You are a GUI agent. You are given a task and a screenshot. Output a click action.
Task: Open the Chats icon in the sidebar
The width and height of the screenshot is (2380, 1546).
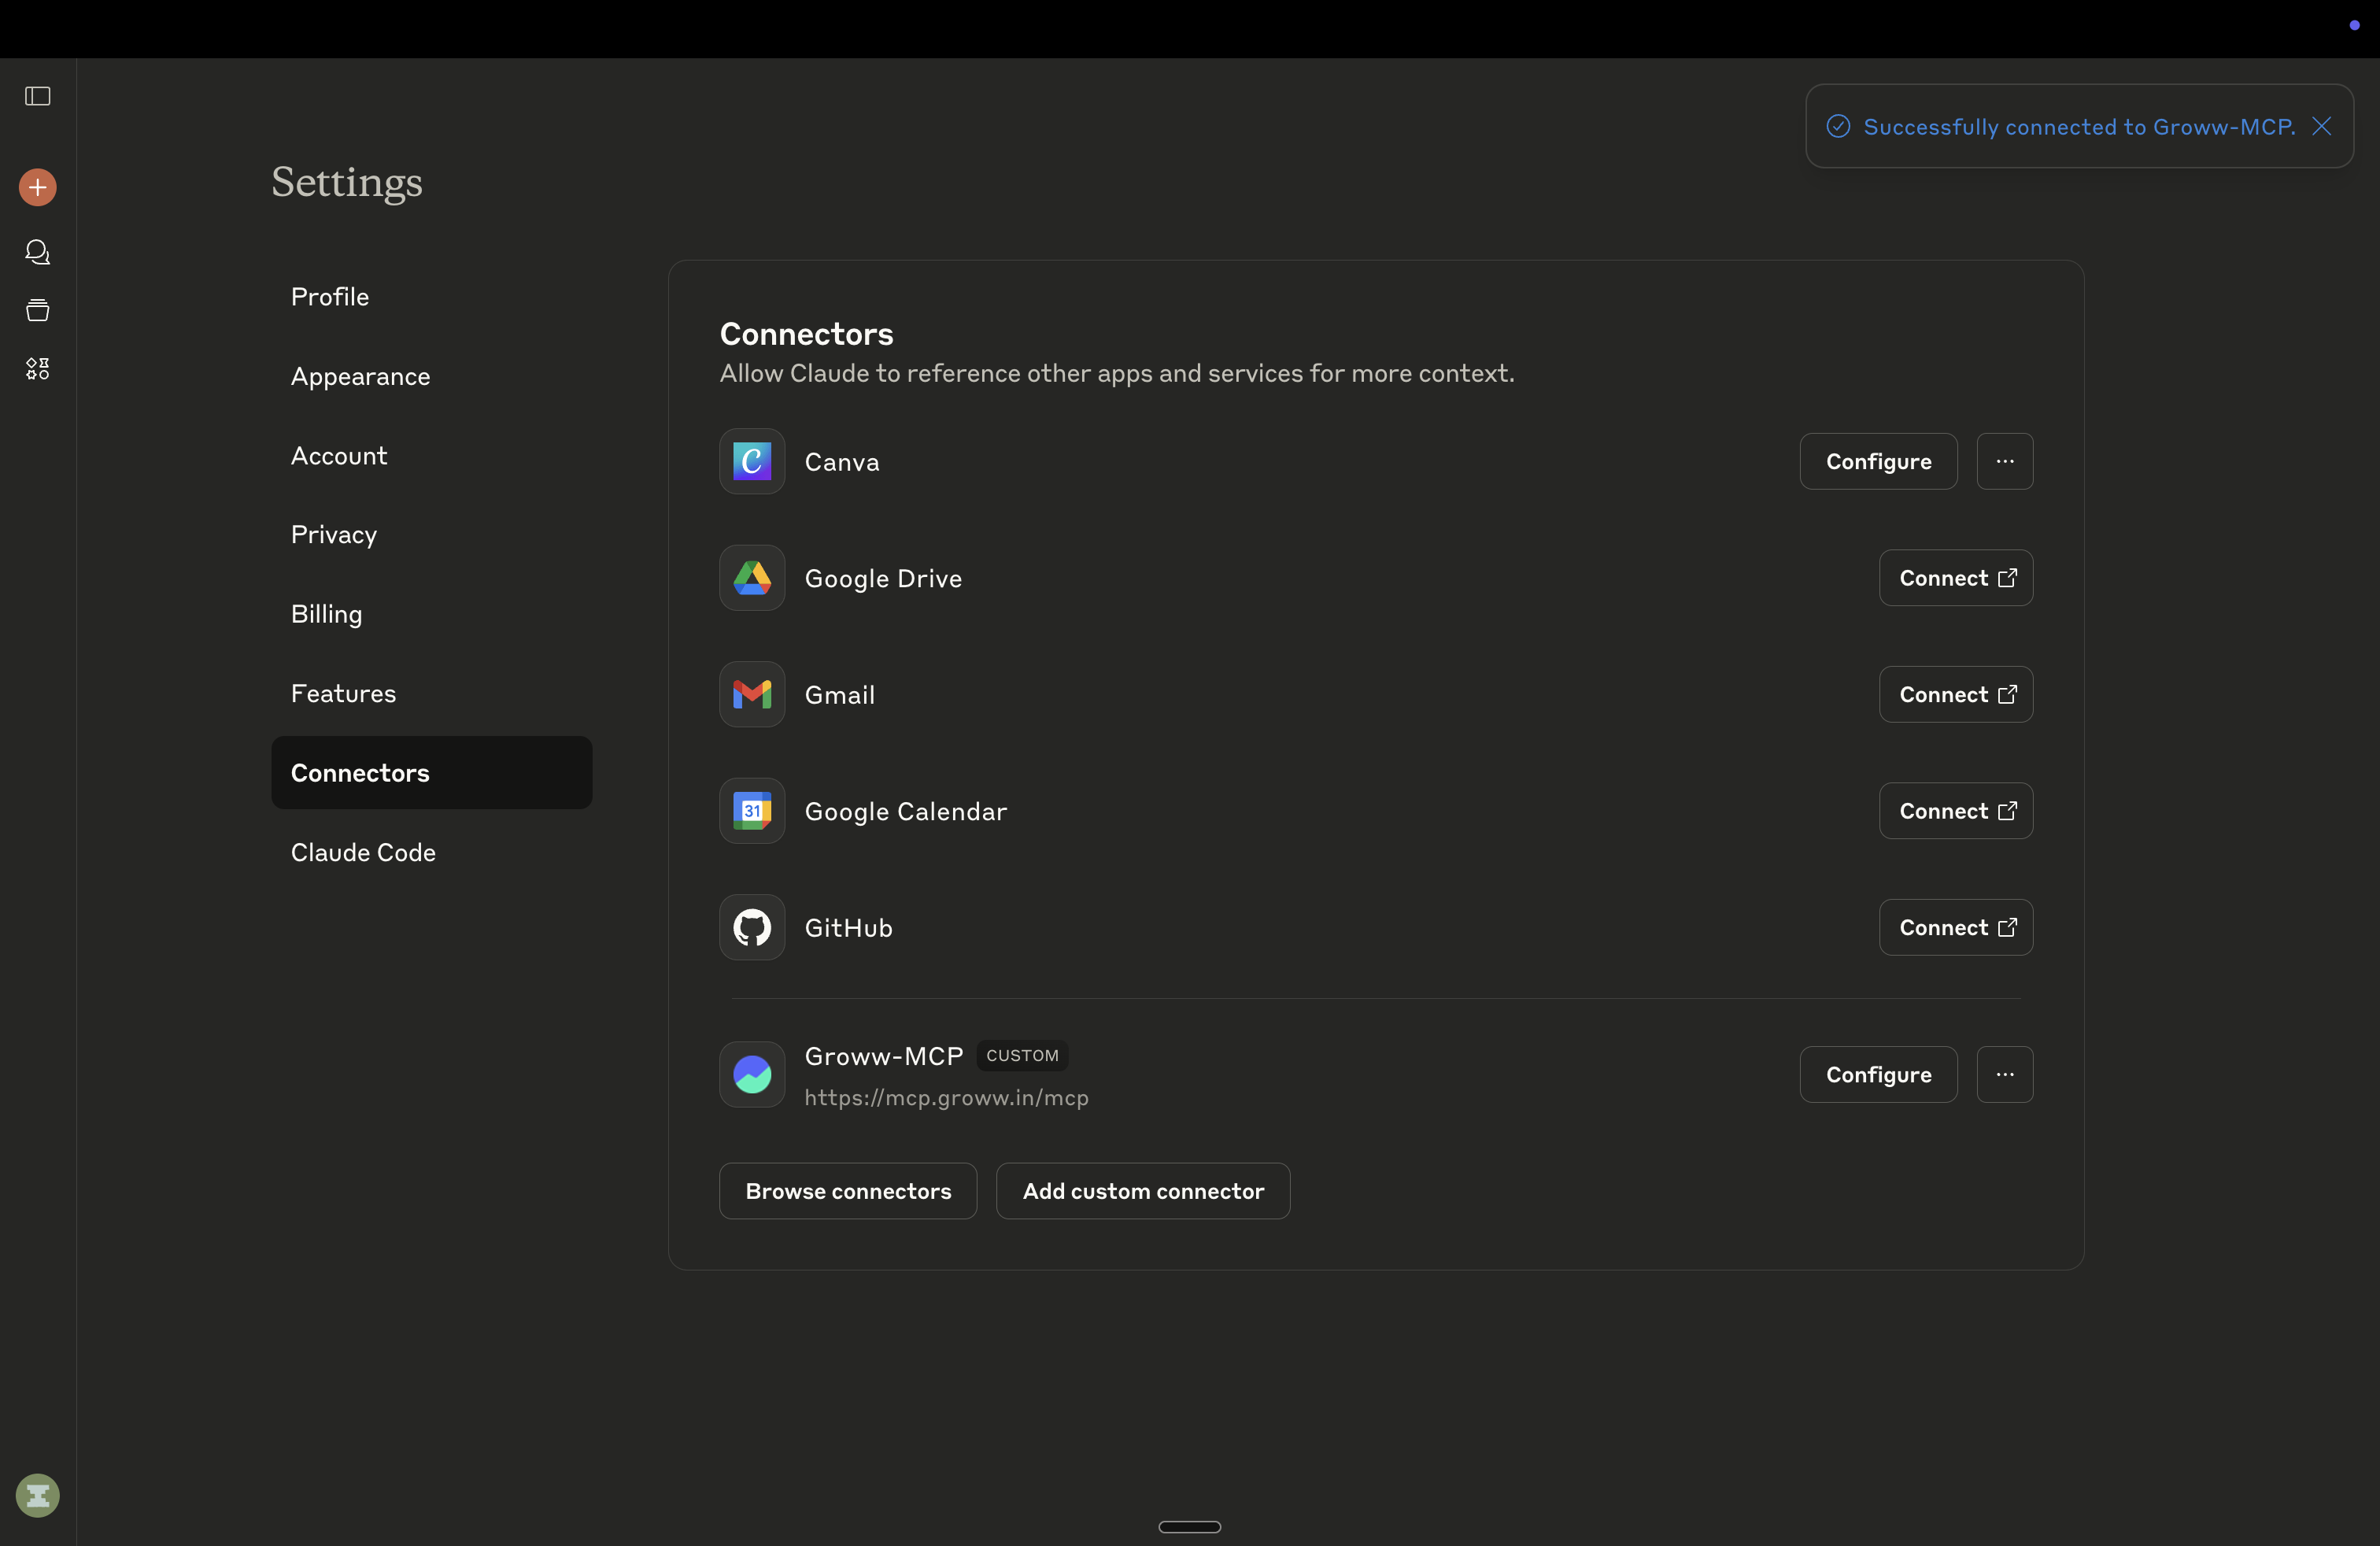[38, 252]
